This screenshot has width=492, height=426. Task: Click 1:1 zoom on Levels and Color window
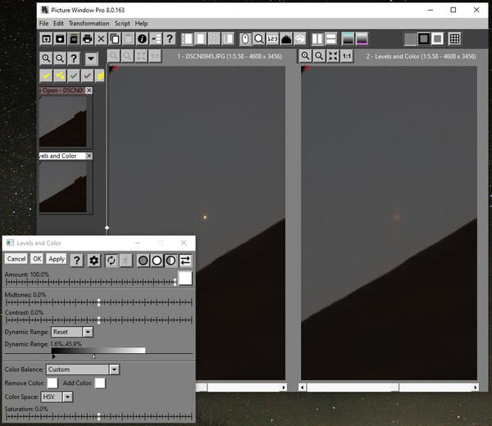(346, 56)
